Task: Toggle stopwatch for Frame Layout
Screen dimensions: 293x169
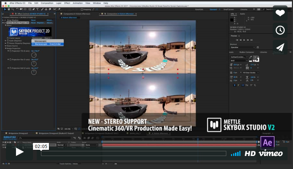Action: click(x=8, y=38)
